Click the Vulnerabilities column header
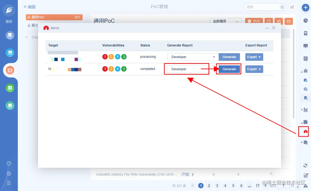 click(113, 45)
